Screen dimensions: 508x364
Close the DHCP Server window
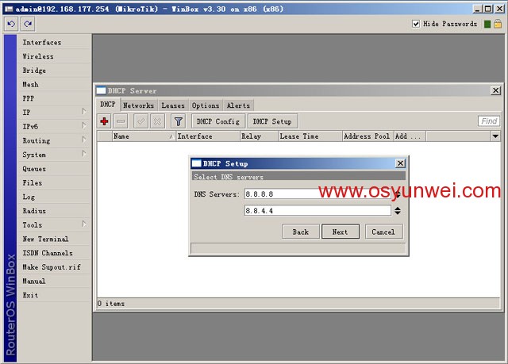tap(495, 90)
